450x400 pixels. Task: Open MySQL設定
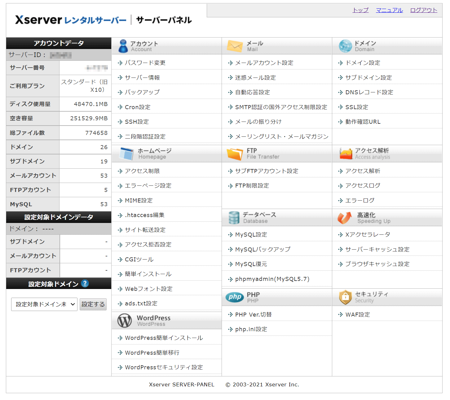(x=251, y=234)
